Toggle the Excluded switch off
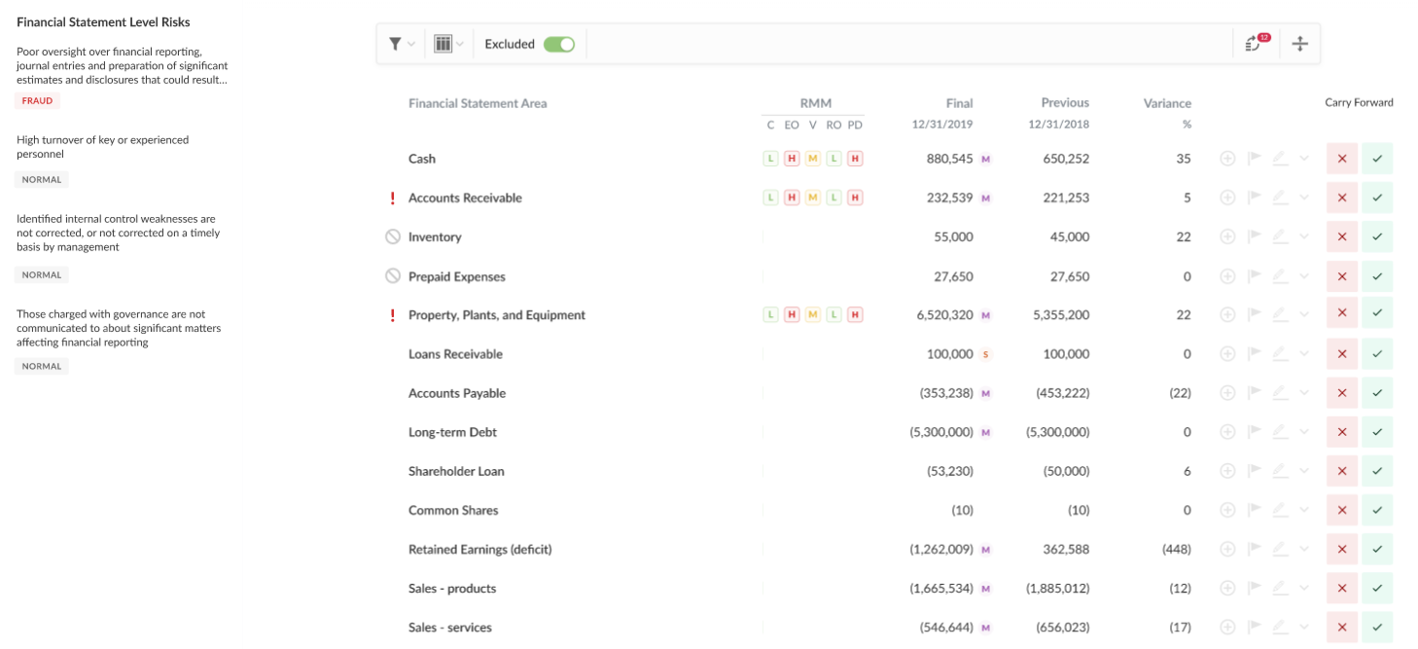This screenshot has width=1418, height=649. (x=558, y=44)
